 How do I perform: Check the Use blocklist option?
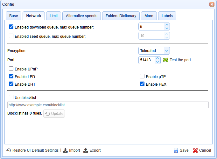[11, 97]
